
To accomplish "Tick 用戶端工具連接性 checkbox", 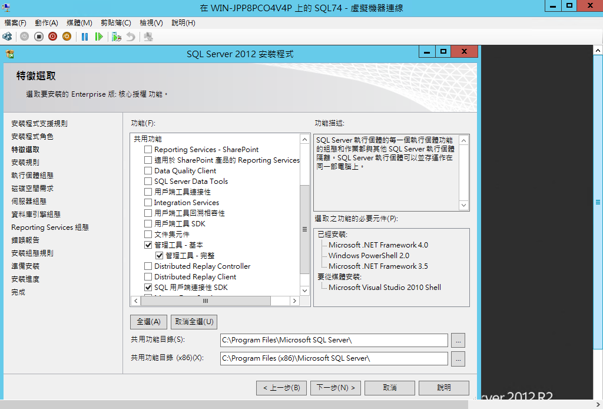I will (x=148, y=192).
